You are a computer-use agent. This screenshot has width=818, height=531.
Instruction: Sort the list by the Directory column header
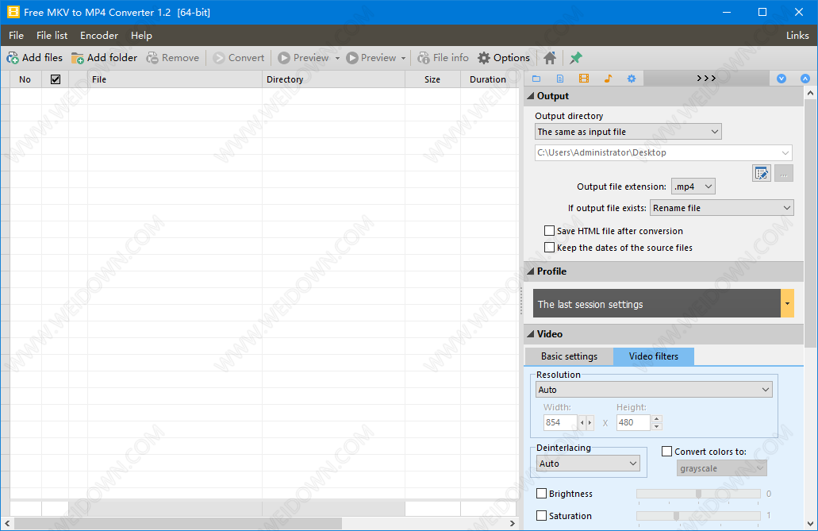coord(333,79)
